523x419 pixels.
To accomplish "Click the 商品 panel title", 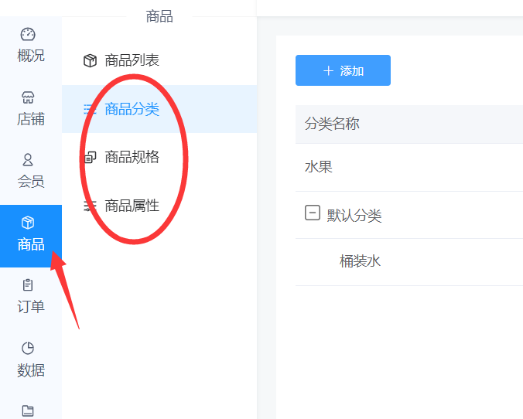I will 159,16.
